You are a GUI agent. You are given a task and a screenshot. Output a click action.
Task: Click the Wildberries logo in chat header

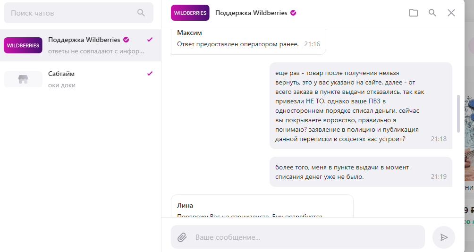pos(190,13)
